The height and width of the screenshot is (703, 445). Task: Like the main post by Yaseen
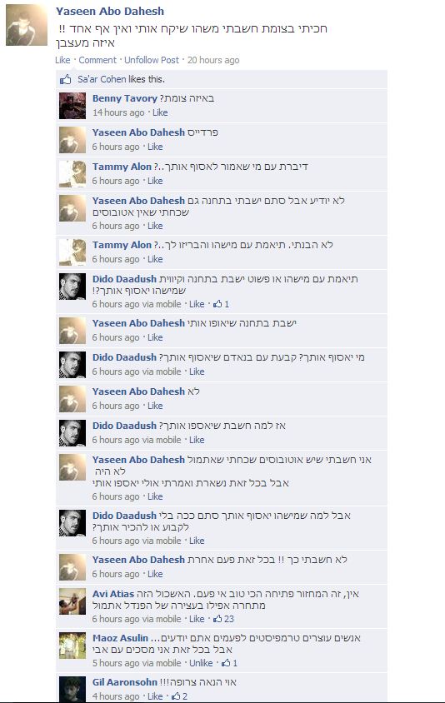tap(62, 60)
